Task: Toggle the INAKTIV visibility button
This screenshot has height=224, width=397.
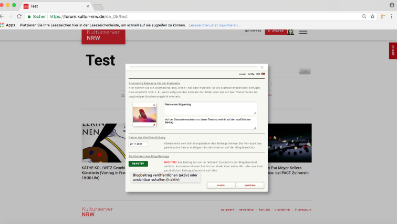Action: (138, 164)
